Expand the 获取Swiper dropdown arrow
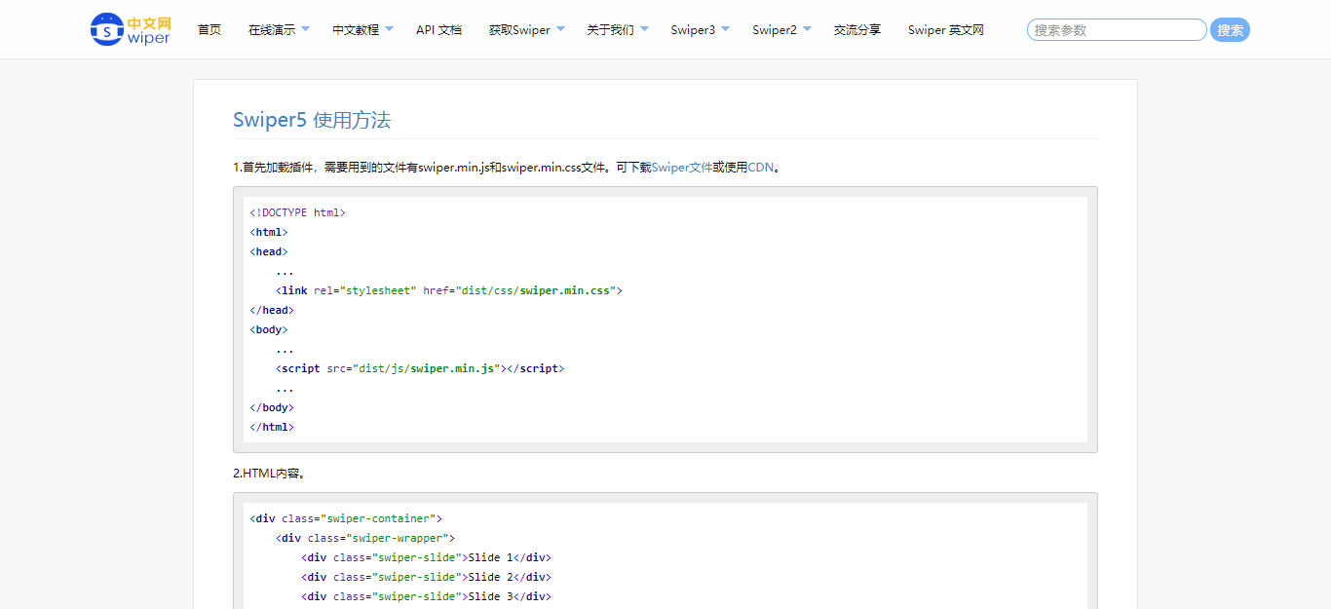Viewport: 1331px width, 609px height. [x=560, y=29]
